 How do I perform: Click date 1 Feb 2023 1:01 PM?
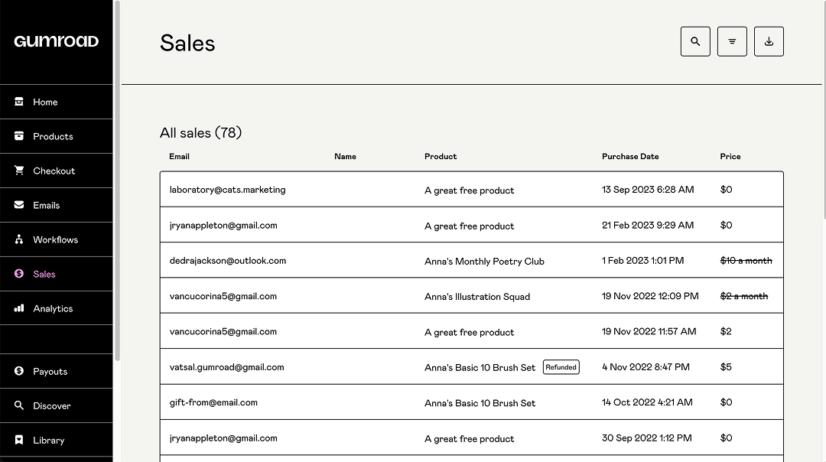point(642,260)
